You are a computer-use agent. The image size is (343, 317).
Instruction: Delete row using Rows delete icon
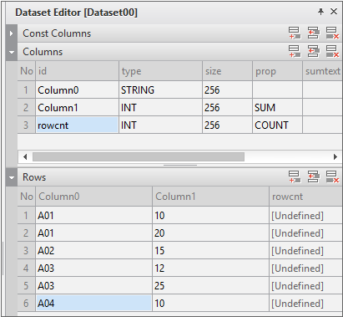332,176
